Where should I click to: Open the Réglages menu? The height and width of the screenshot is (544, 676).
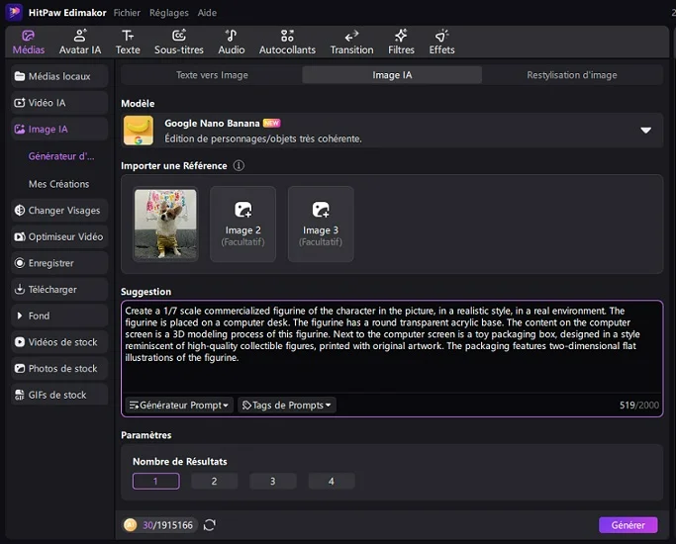(168, 13)
